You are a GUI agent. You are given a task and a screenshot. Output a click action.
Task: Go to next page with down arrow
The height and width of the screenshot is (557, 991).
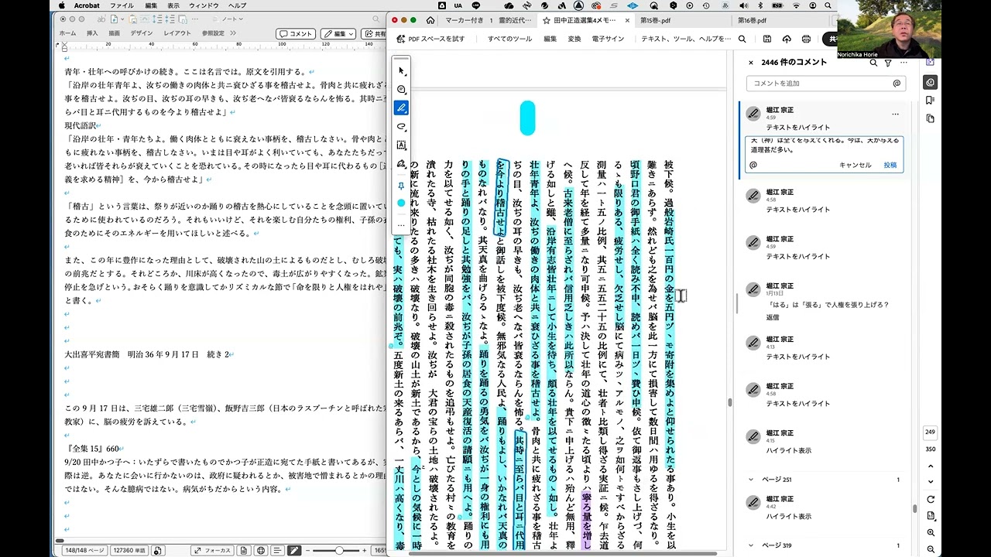[931, 480]
